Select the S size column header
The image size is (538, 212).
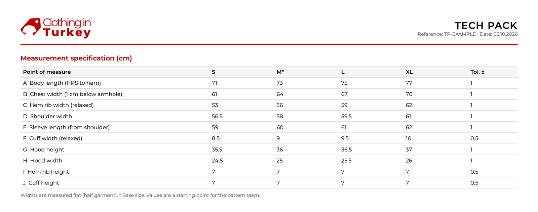(214, 72)
